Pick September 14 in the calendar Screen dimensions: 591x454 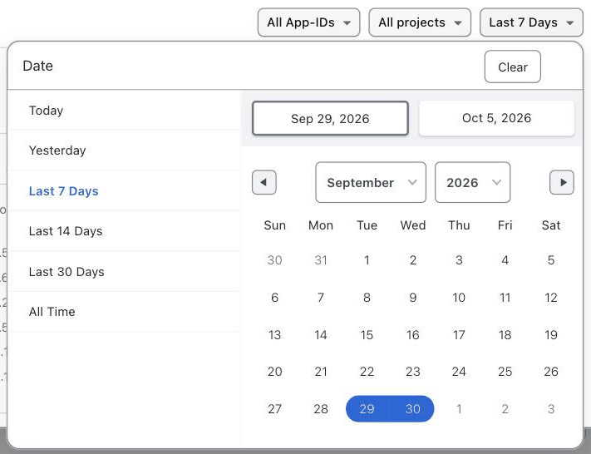[x=321, y=335]
